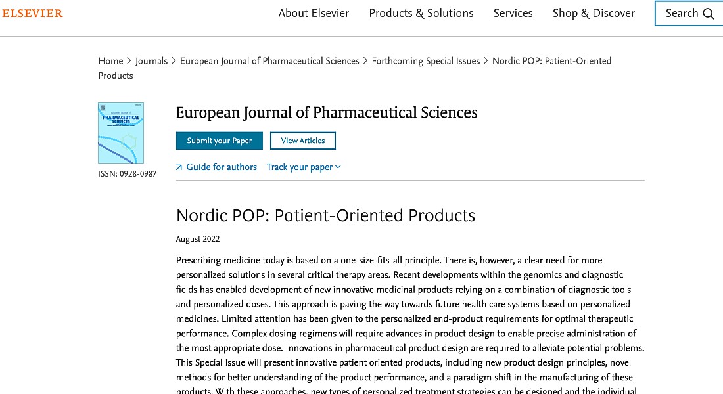Click the Nordic POP breadcrumb link
Screen dimensions: 723x394
coord(551,61)
